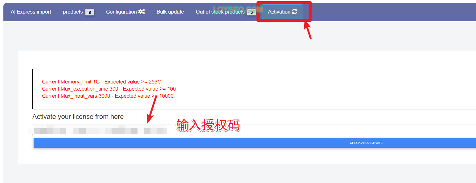
Task: Click the 'Expected value >= 256M' text
Action: point(133,82)
